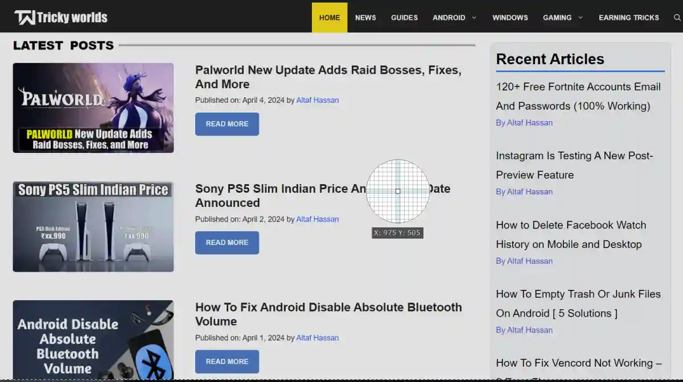Open the Sony PS5 Slim thumbnail
Image resolution: width=683 pixels, height=382 pixels.
93,226
